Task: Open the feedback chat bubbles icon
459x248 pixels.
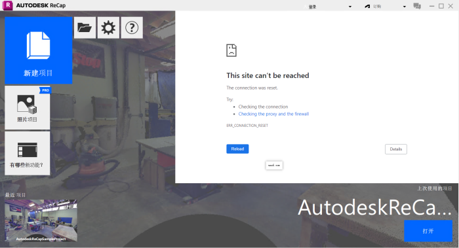Action: 417,6
